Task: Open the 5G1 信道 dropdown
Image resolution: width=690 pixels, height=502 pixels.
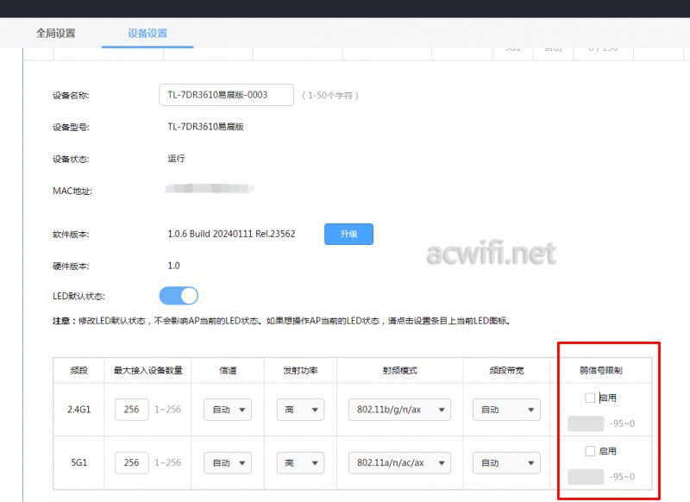Action: tap(228, 463)
